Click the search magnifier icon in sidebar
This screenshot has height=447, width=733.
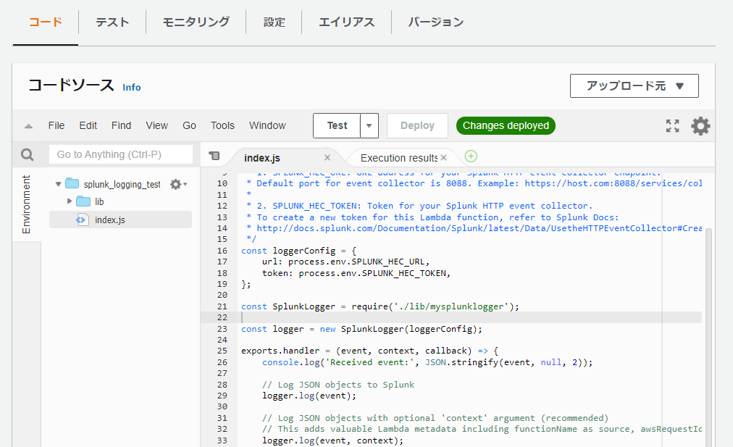click(x=27, y=154)
